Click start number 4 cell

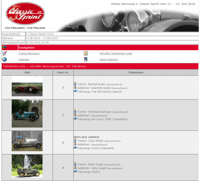[63, 168]
